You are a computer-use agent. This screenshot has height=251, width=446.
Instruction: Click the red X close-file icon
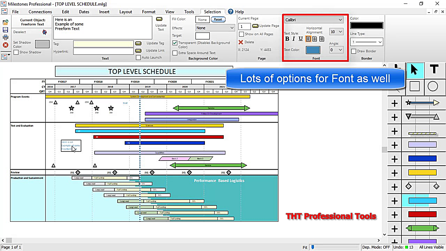(x=5, y=45)
